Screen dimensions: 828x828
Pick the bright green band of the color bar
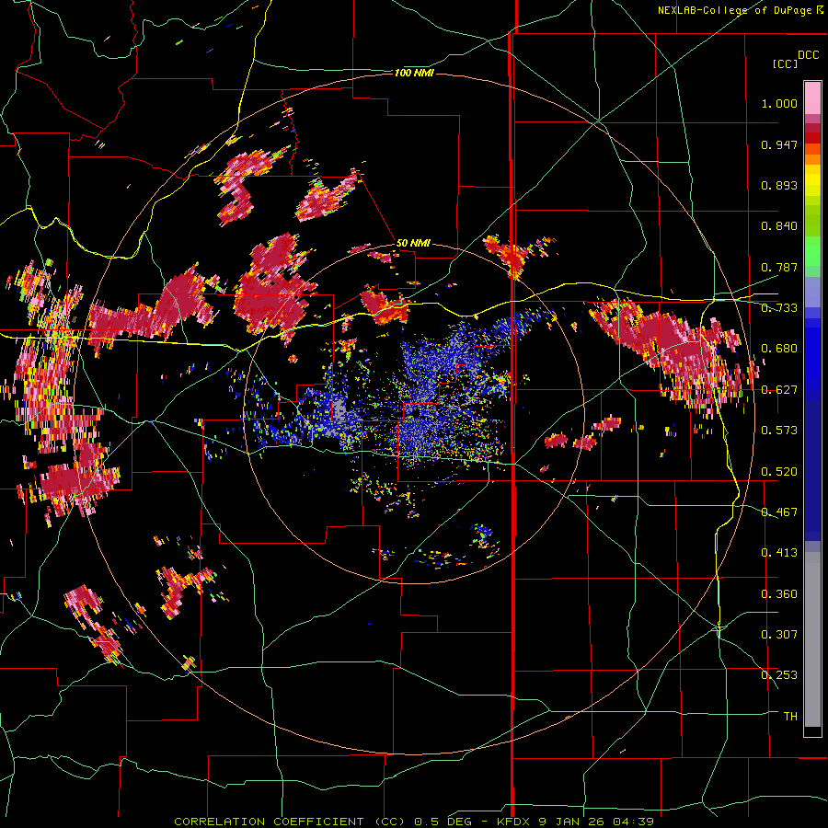click(x=812, y=251)
